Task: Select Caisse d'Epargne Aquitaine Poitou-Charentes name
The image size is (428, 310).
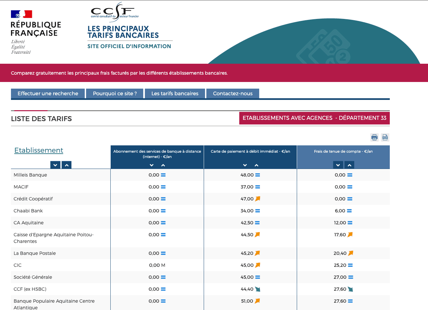Action: click(54, 238)
